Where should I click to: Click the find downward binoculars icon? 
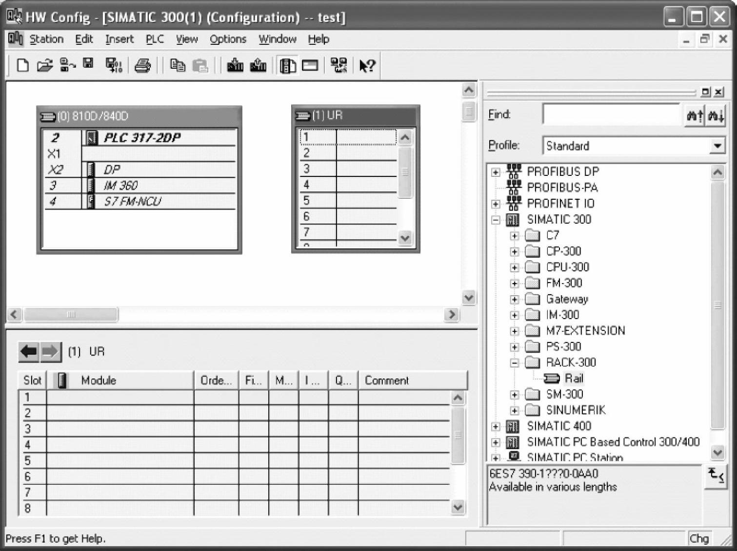point(716,115)
